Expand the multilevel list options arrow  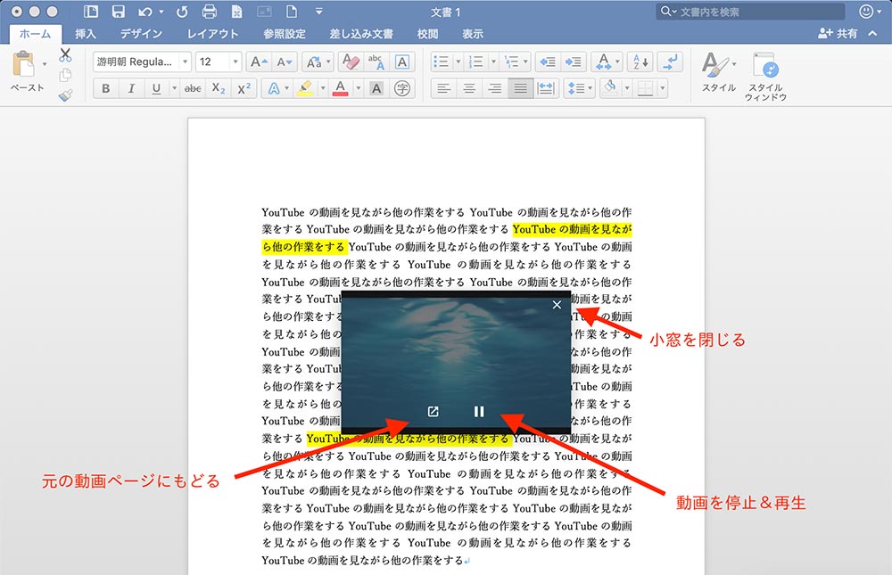(525, 62)
